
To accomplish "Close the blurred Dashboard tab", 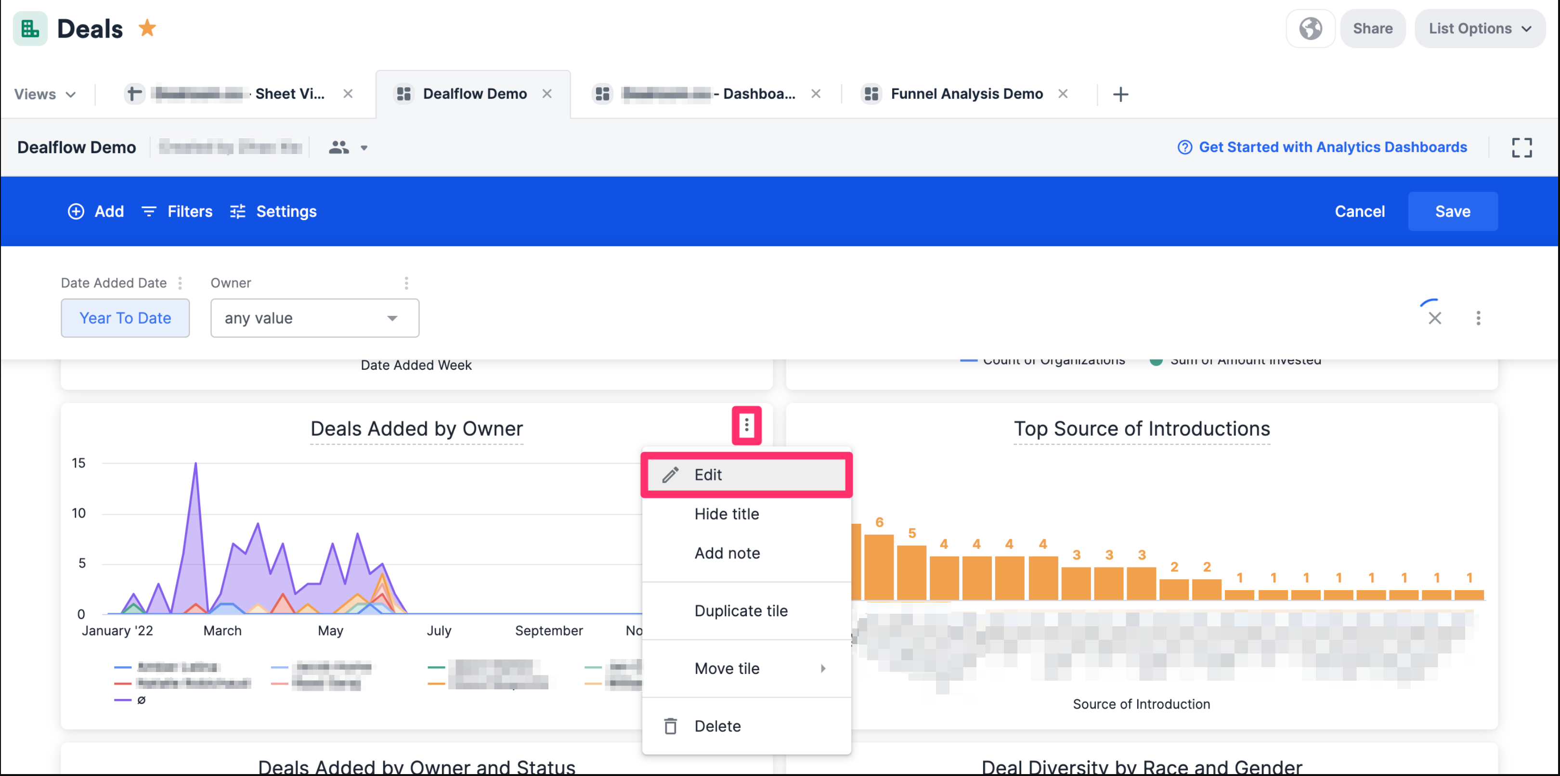I will (x=816, y=93).
